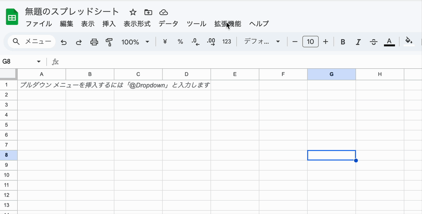This screenshot has height=214, width=422.
Task: Open the ツール menu
Action: pyautogui.click(x=197, y=24)
